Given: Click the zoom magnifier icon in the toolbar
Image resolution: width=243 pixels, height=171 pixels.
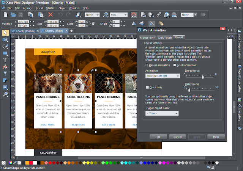Looking at the screenshot, I should 106,15.
